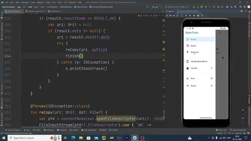Image resolution: width=251 pixels, height=141 pixels.
Task: Zoom out emulator with the minus button
Action: click(243, 114)
